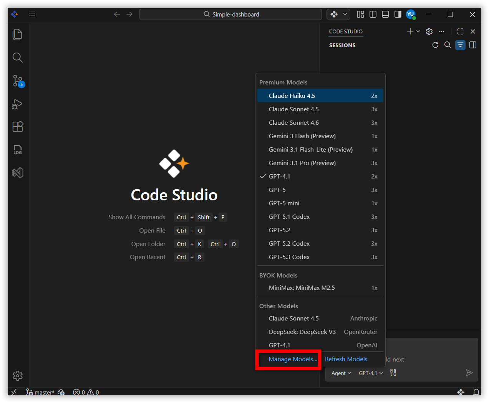This screenshot has width=489, height=403.
Task: Open the GPT-4.1 model picker dropdown
Action: pos(371,373)
